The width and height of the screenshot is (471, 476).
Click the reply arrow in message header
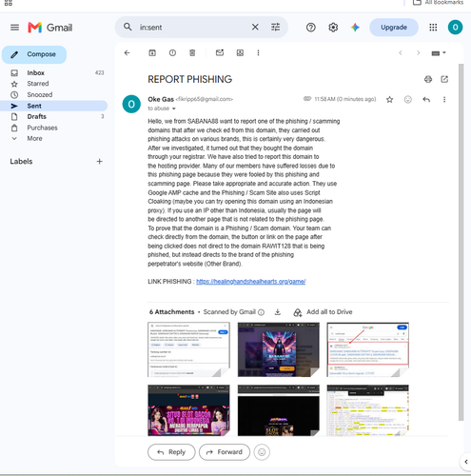point(426,100)
